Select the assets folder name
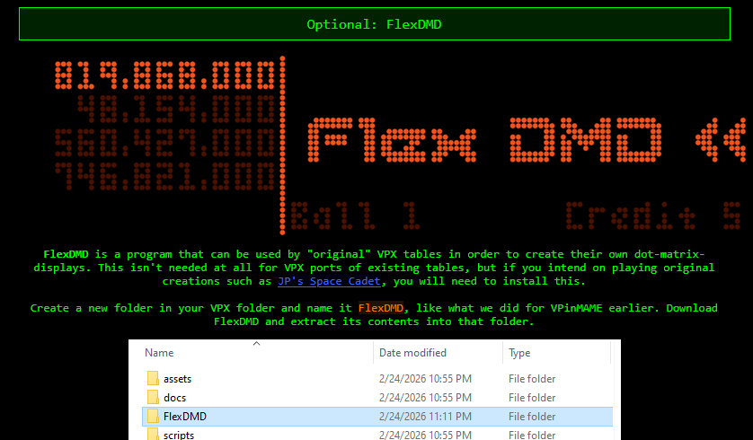This screenshot has height=440, width=753. click(178, 379)
